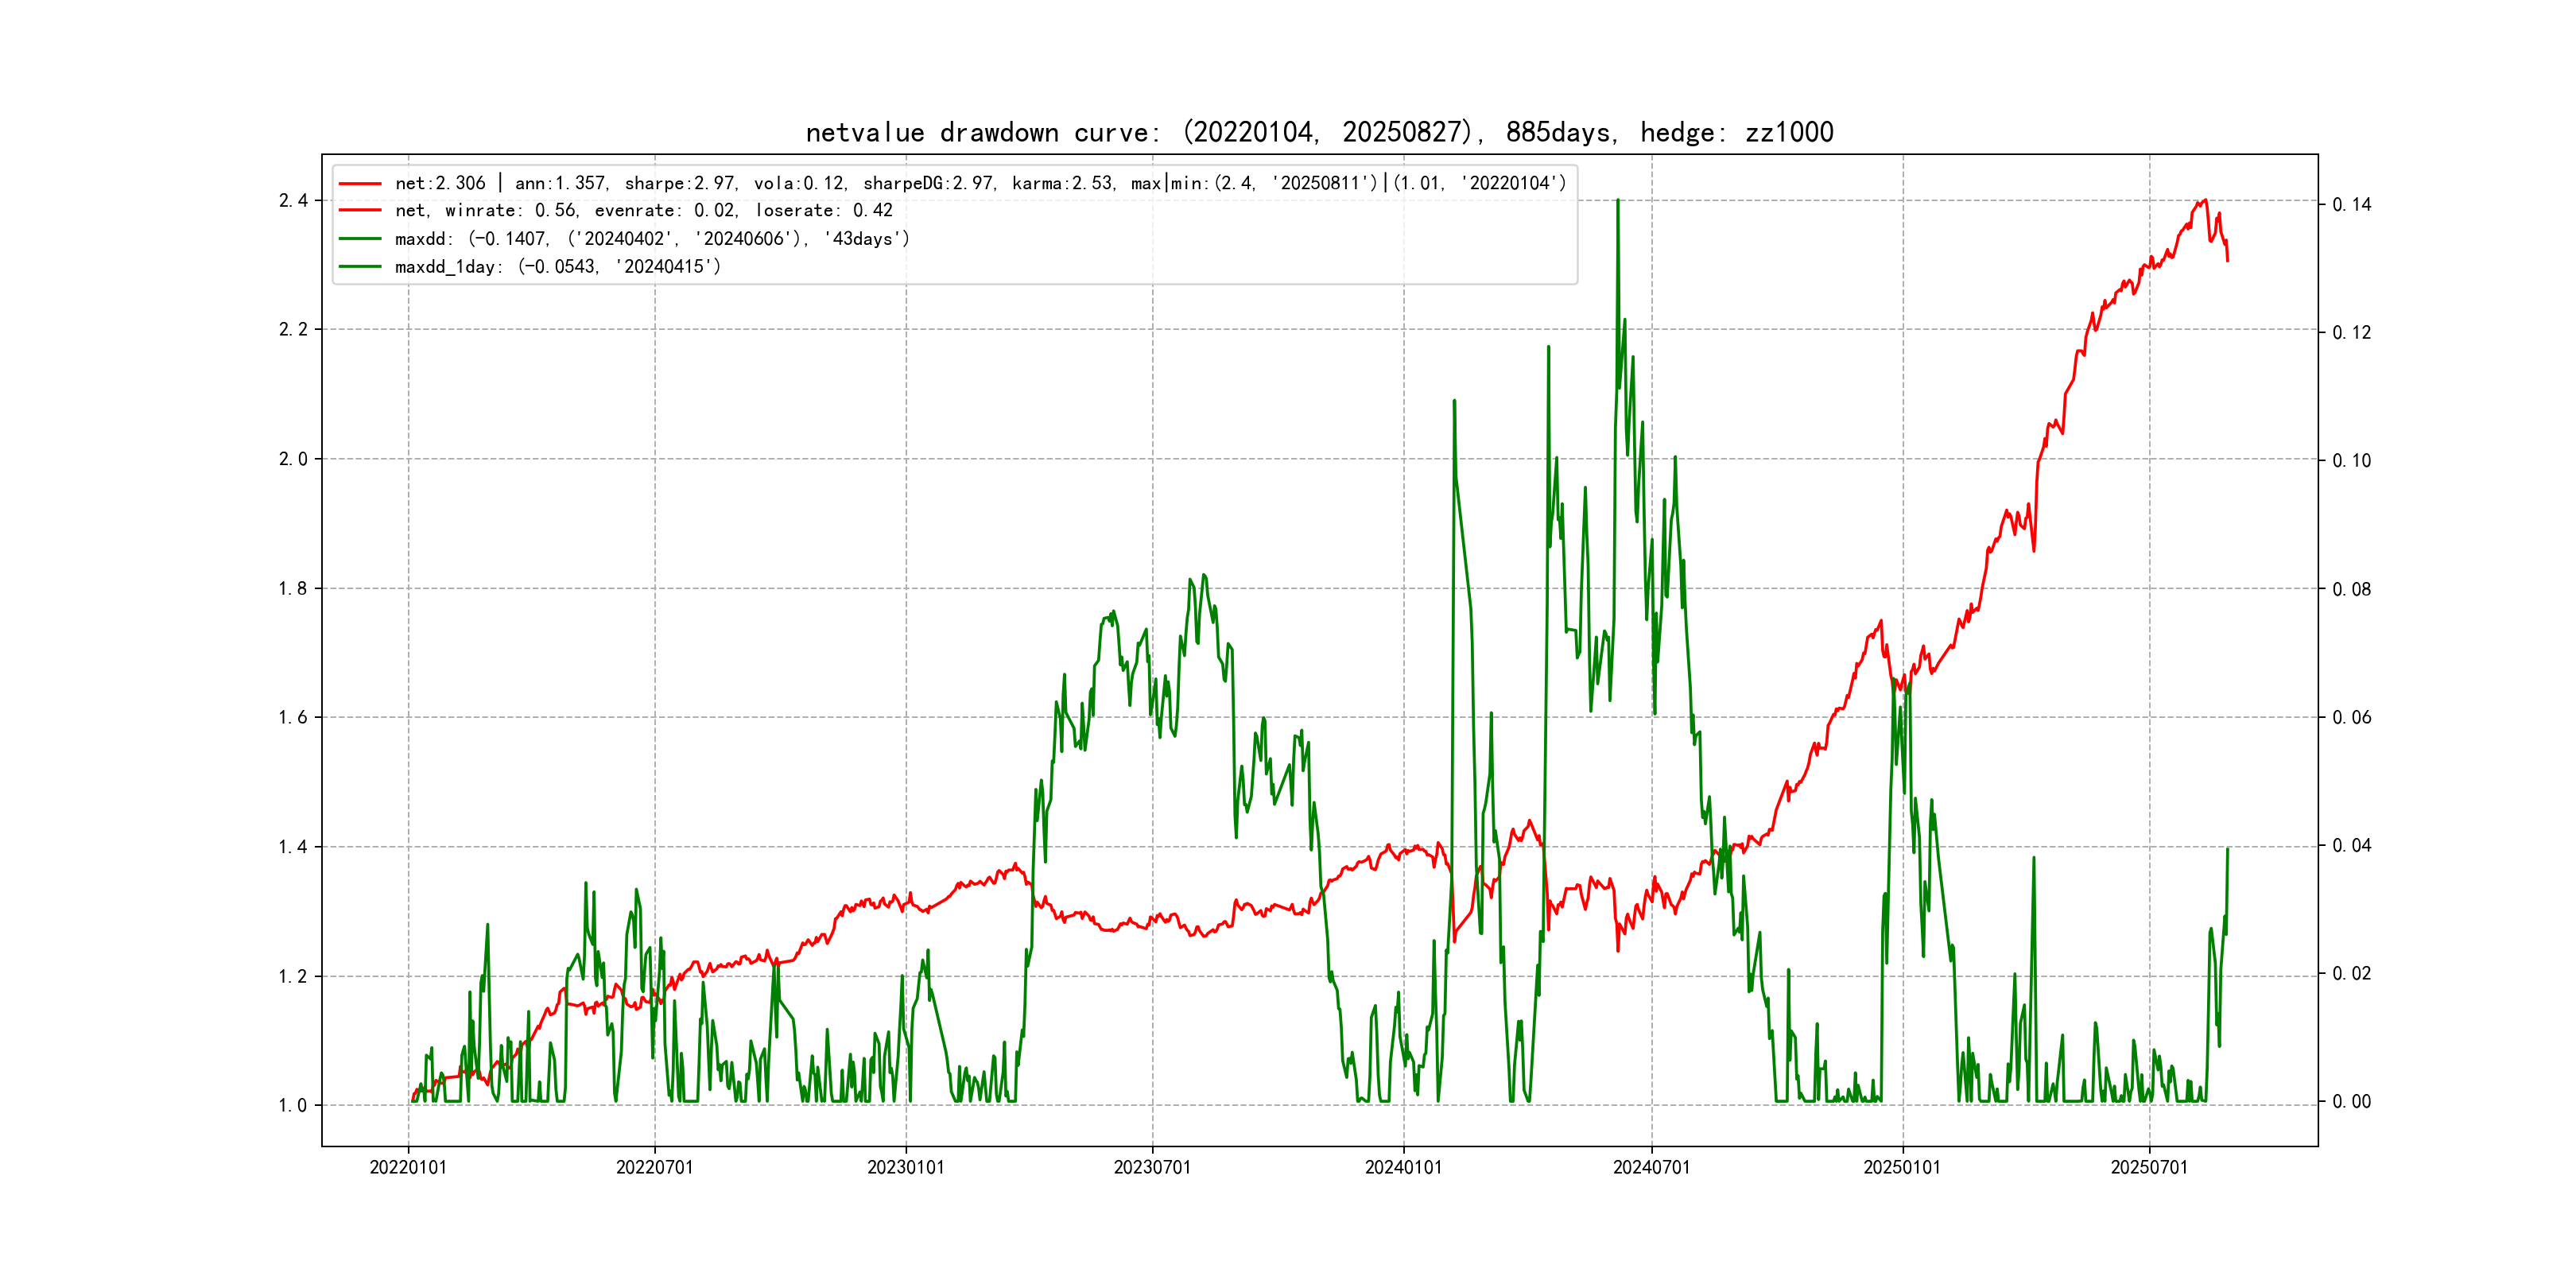Click the 1.0 left y-axis tick label
This screenshot has width=2576, height=1288.
[293, 1105]
